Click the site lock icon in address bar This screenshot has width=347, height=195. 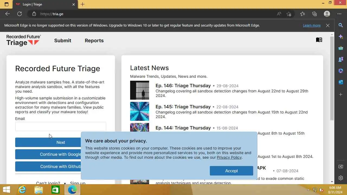coord(34,14)
